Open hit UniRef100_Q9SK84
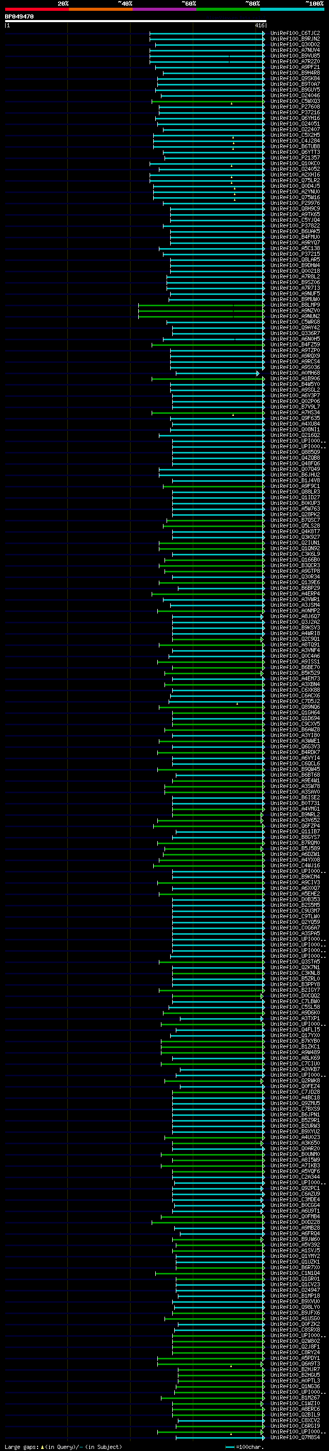329x1451 pixels. (295, 78)
